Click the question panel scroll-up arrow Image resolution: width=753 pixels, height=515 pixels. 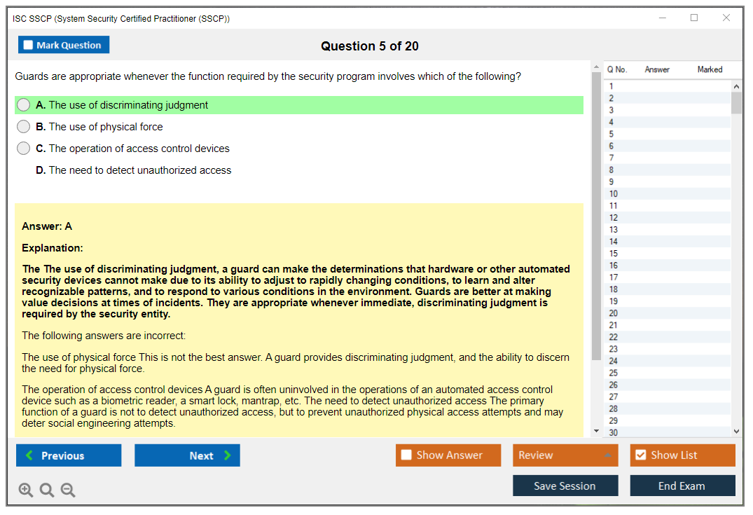596,68
